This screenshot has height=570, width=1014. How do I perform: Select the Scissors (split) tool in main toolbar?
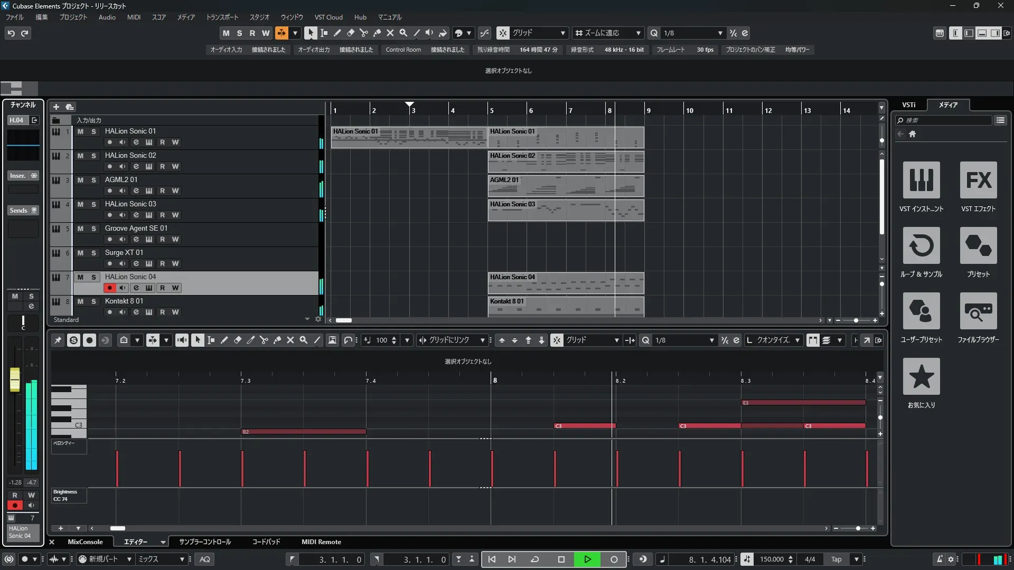click(363, 33)
